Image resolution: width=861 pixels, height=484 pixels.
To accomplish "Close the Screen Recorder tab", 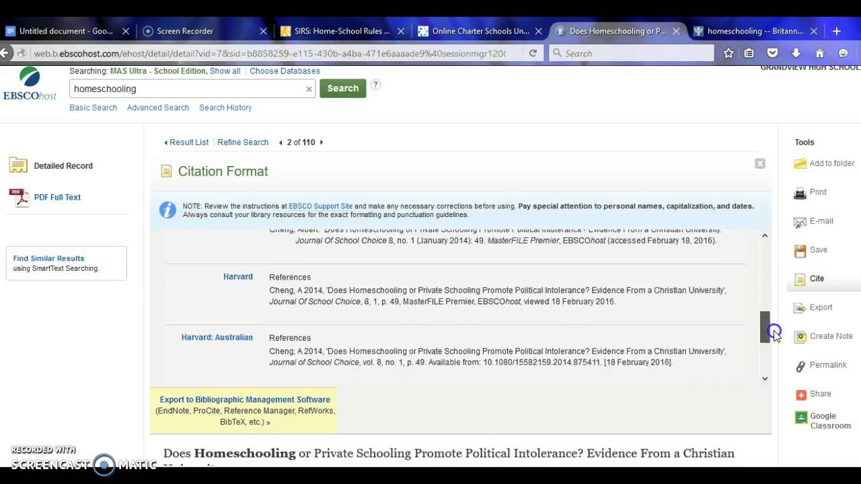I will pos(264,31).
